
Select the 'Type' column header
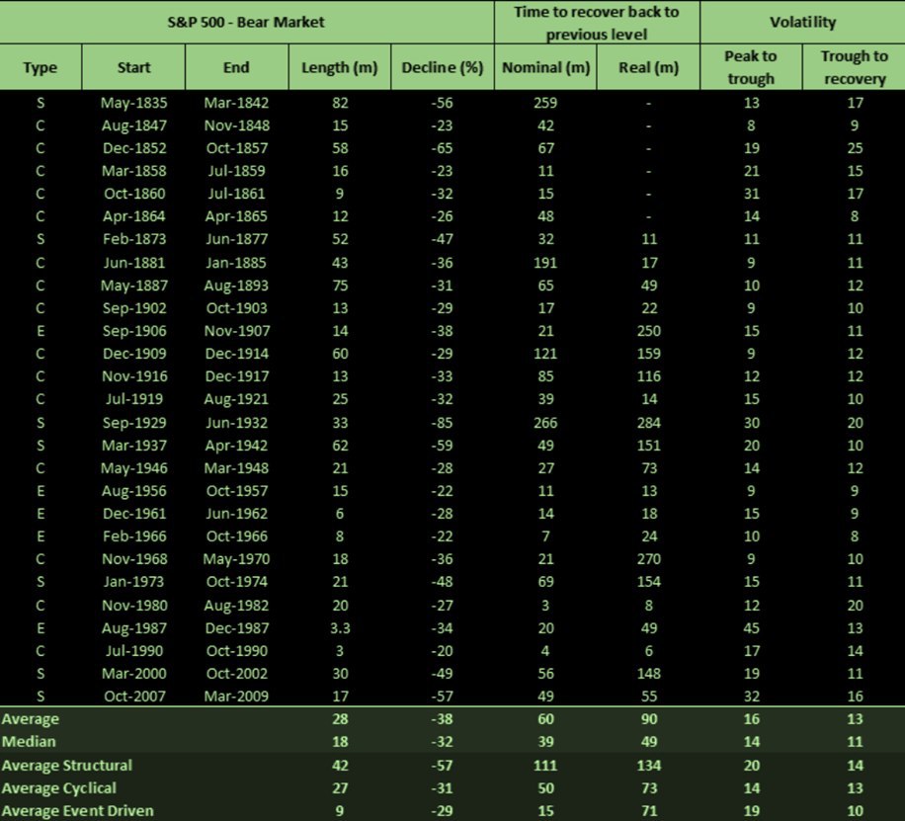click(41, 67)
